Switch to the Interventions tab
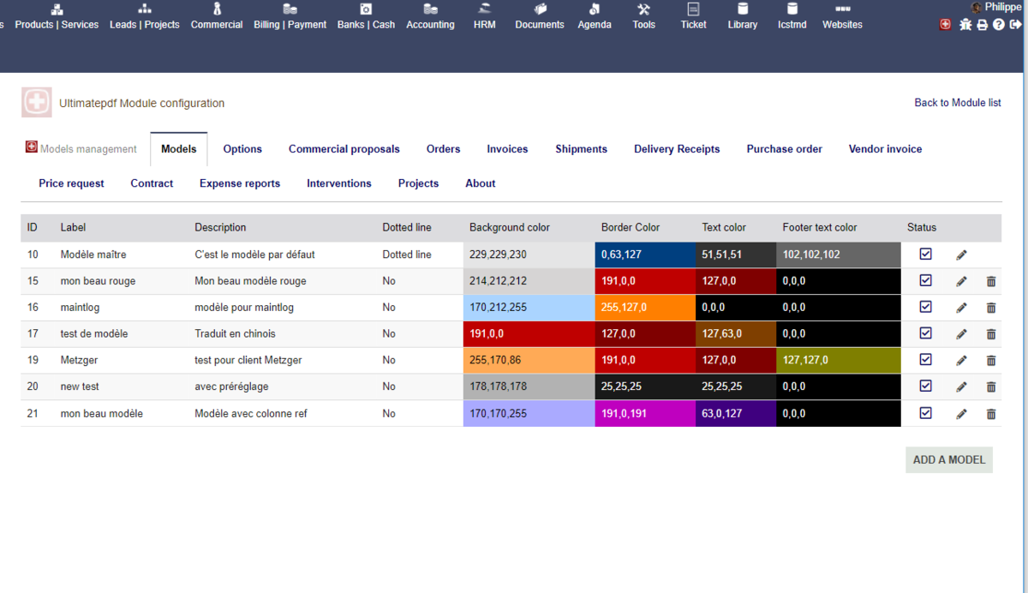The width and height of the screenshot is (1028, 593). 339,183
